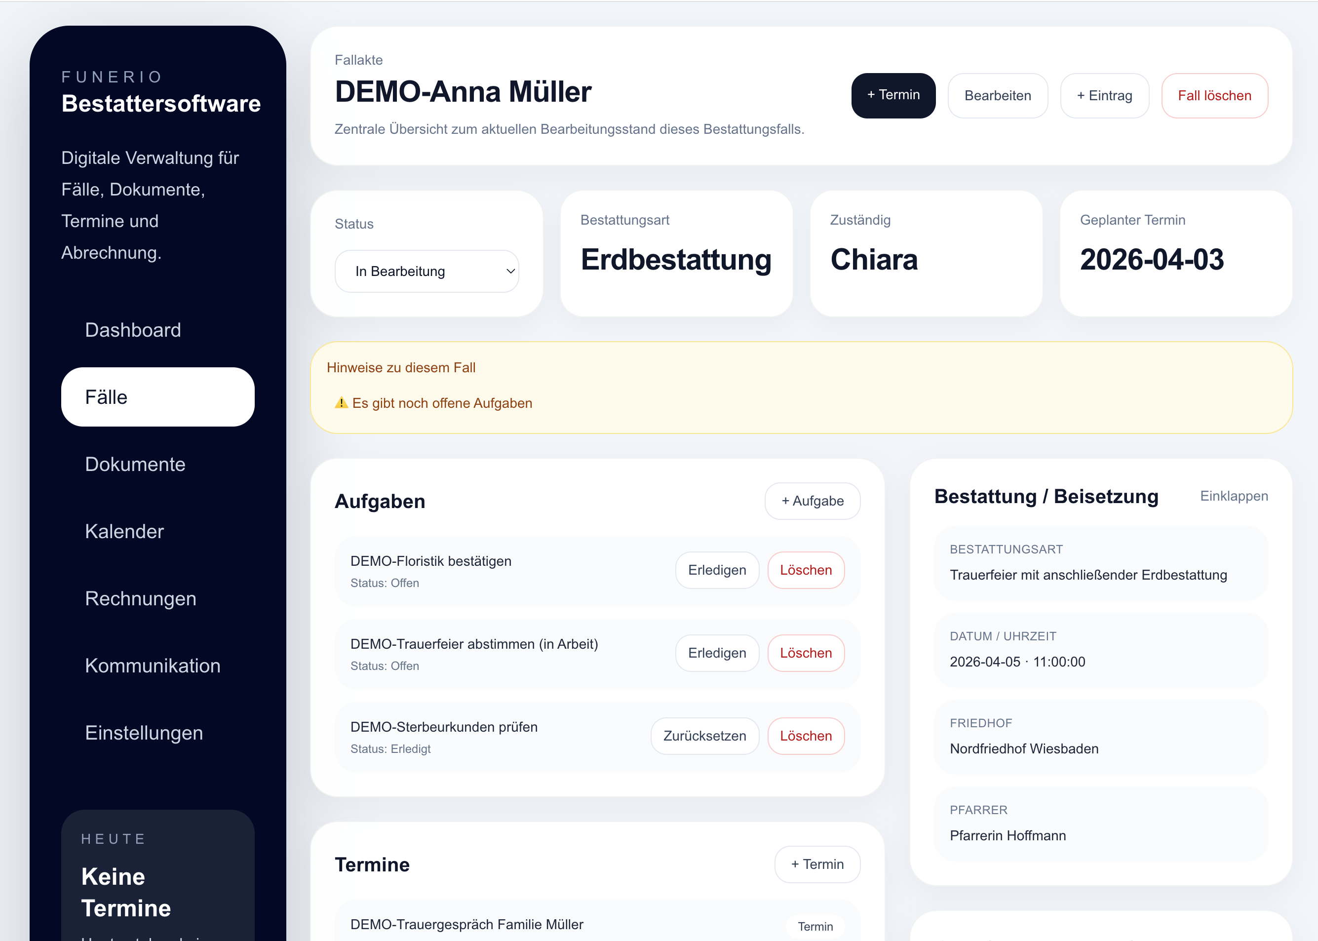The height and width of the screenshot is (941, 1318).
Task: Delete the DEMO-Floristik bestätigen task
Action: point(805,570)
